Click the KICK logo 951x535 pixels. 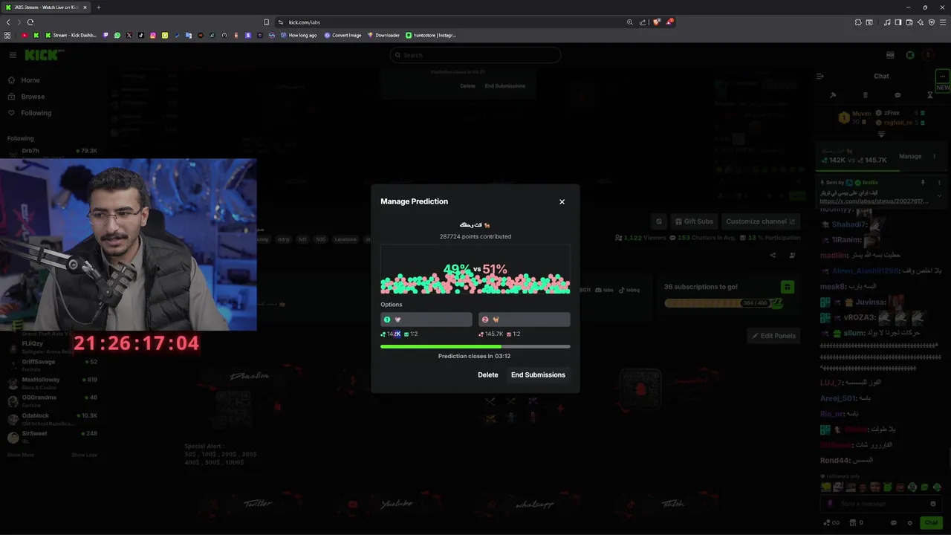click(x=45, y=55)
